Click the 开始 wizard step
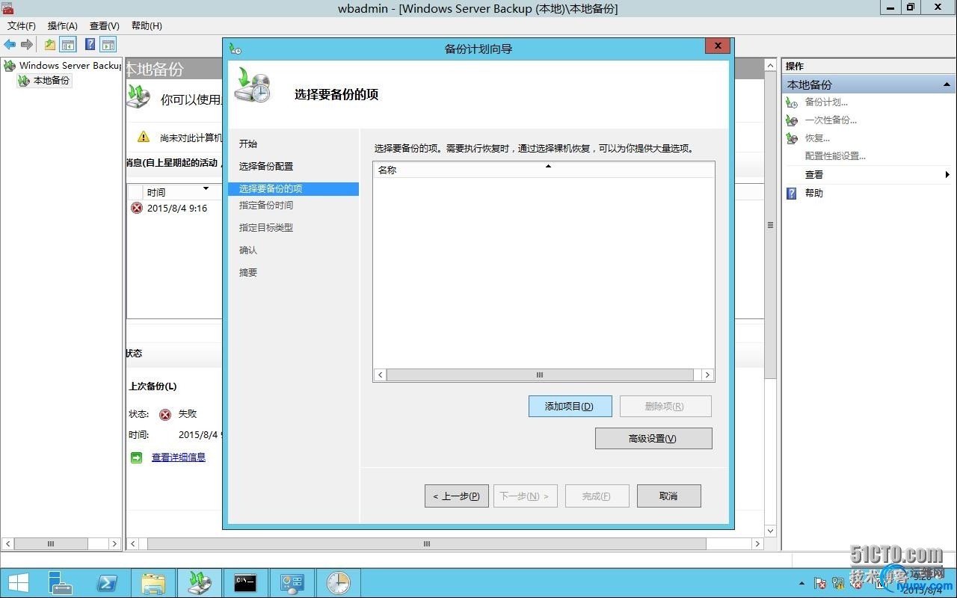This screenshot has height=598, width=957. point(248,144)
